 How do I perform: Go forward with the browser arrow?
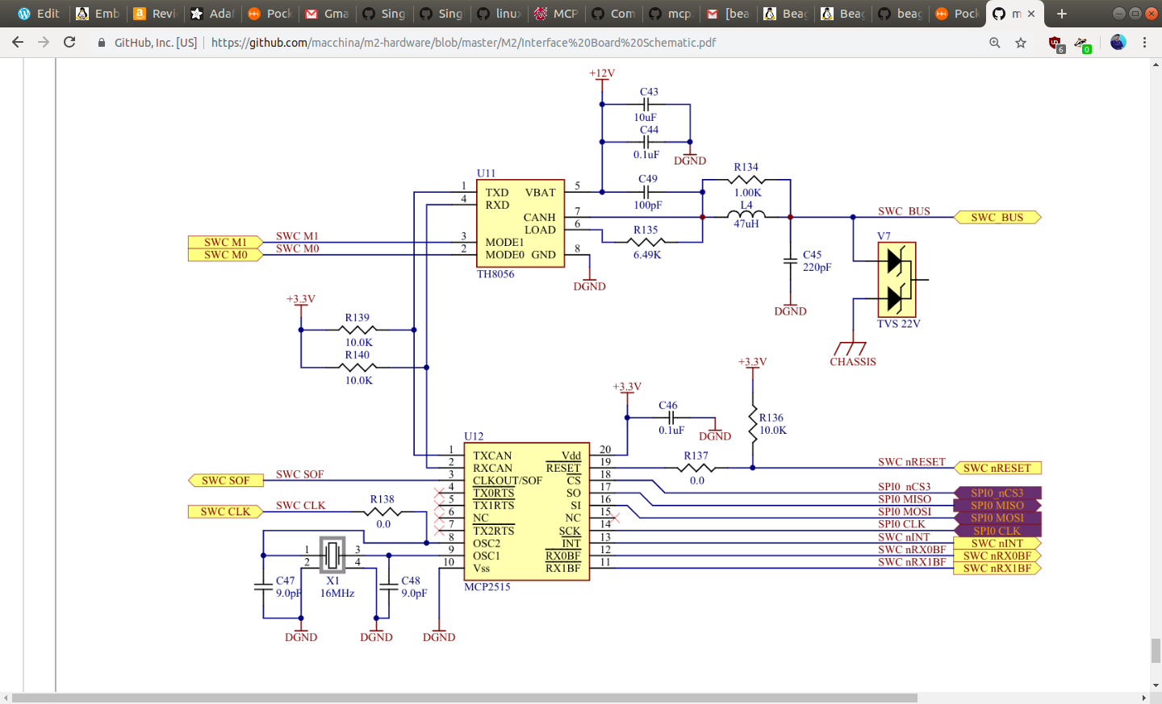click(x=44, y=42)
